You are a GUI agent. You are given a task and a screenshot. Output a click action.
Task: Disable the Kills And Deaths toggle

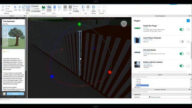[181, 54]
